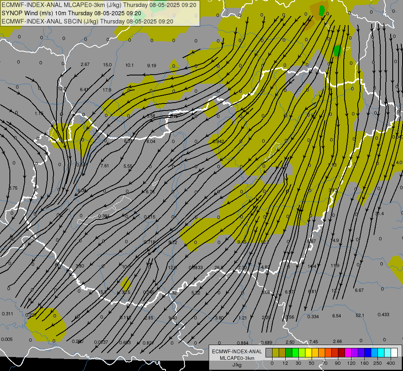Select the white swatch at the legend end

click(394, 352)
